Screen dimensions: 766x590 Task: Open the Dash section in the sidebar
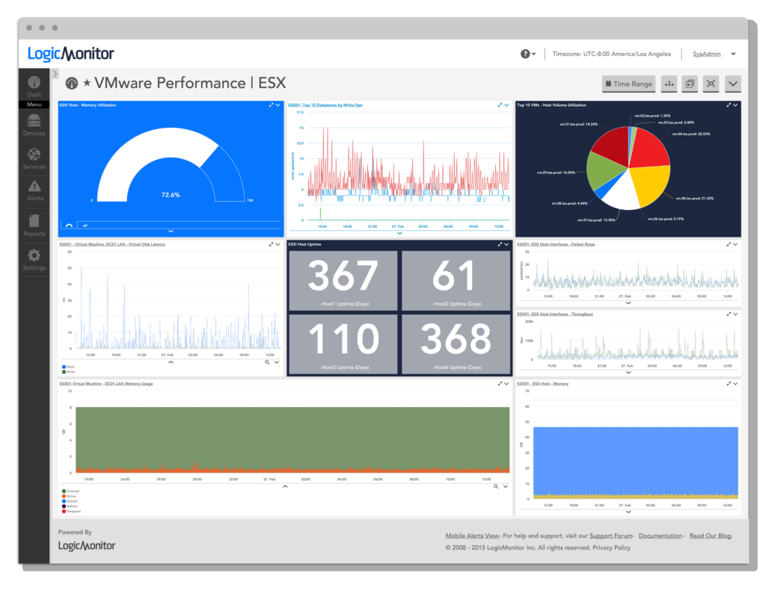(34, 87)
